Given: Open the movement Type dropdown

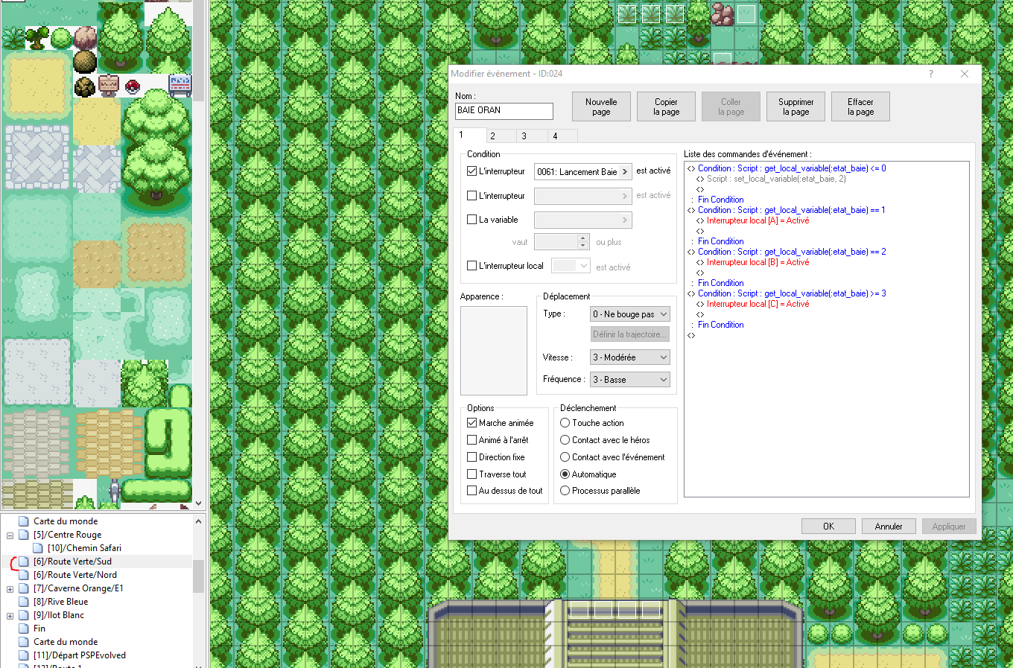Looking at the screenshot, I should [629, 314].
